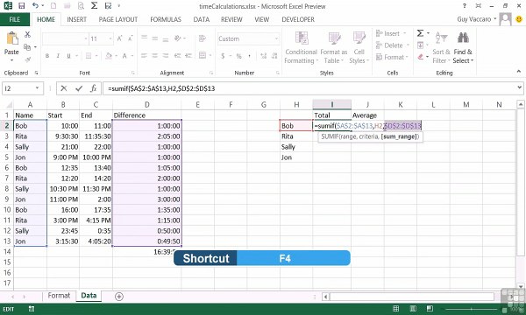This screenshot has width=526, height=315.
Task: Click the Fill Color bucket swatch
Action: pyautogui.click(x=109, y=56)
